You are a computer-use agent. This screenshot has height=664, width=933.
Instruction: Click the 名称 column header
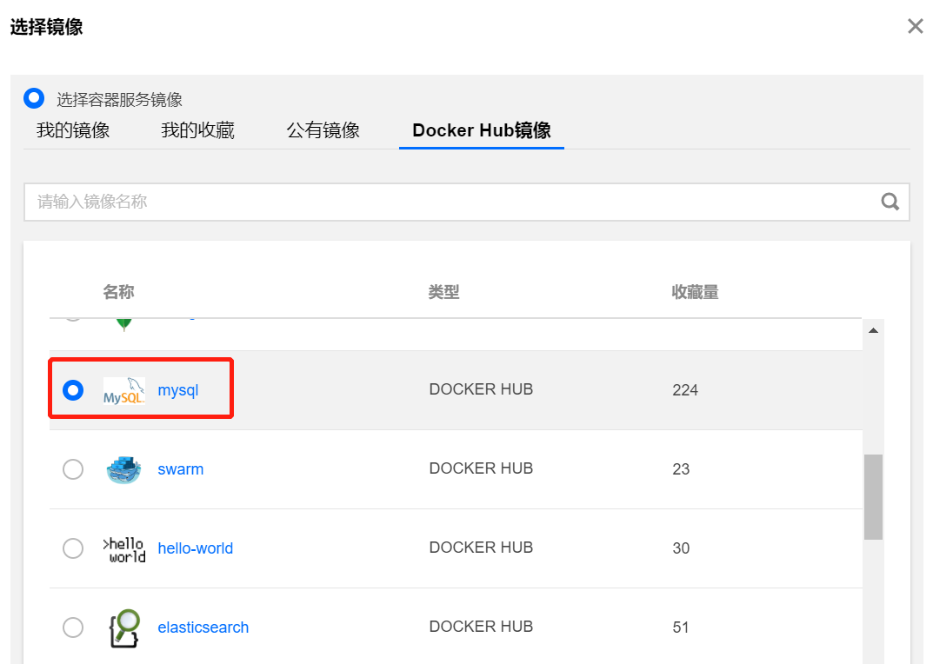[118, 292]
